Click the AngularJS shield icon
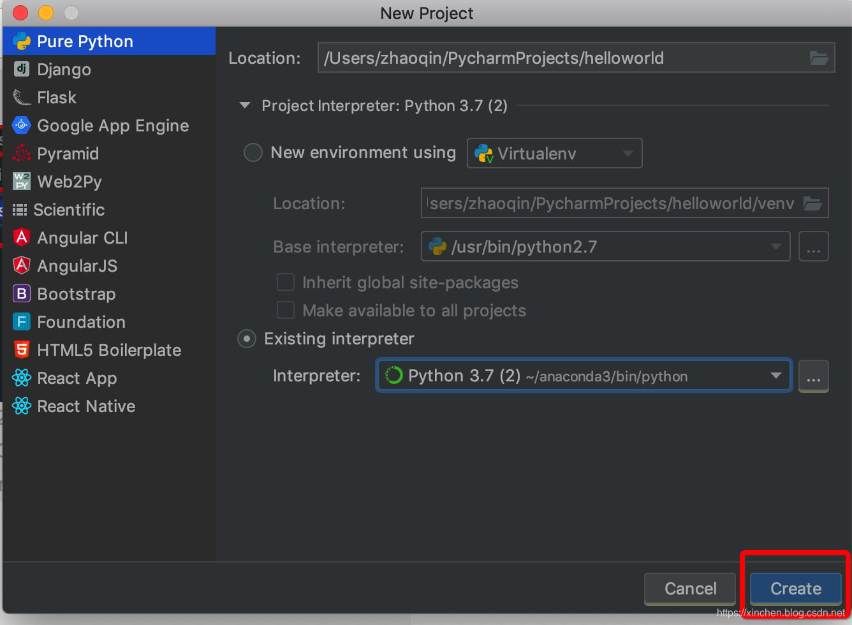This screenshot has height=625, width=852. (x=22, y=265)
